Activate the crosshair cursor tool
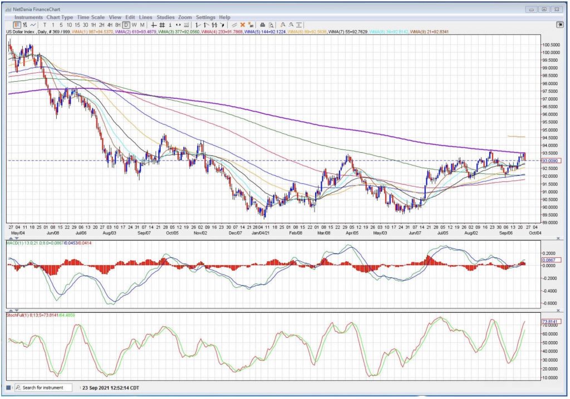Image resolution: width=570 pixels, height=399 pixels. pos(154,25)
